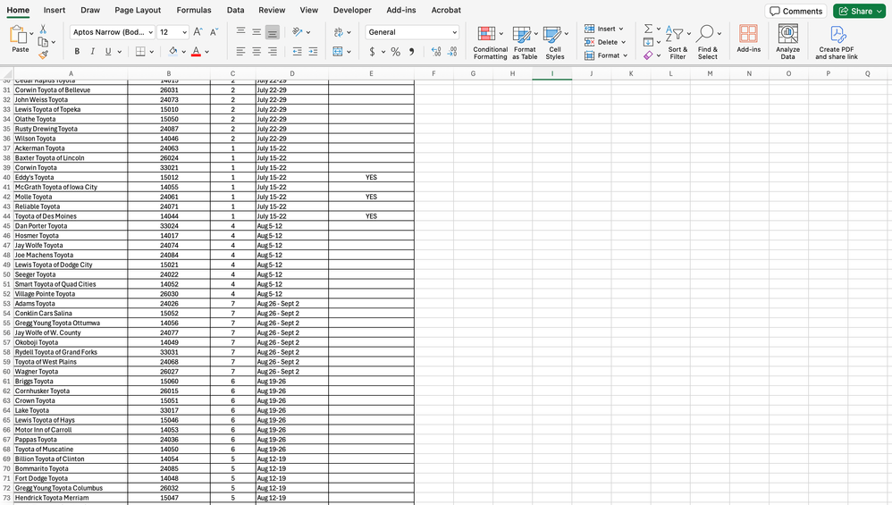The image size is (892, 505).
Task: Align text left
Action: 240,52
